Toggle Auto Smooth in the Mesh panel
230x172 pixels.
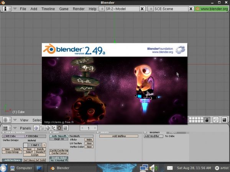(x=59, y=136)
